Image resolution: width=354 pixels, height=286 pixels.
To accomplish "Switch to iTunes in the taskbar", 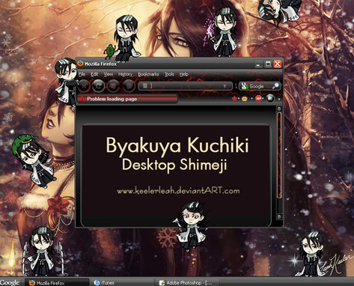I will click(104, 282).
